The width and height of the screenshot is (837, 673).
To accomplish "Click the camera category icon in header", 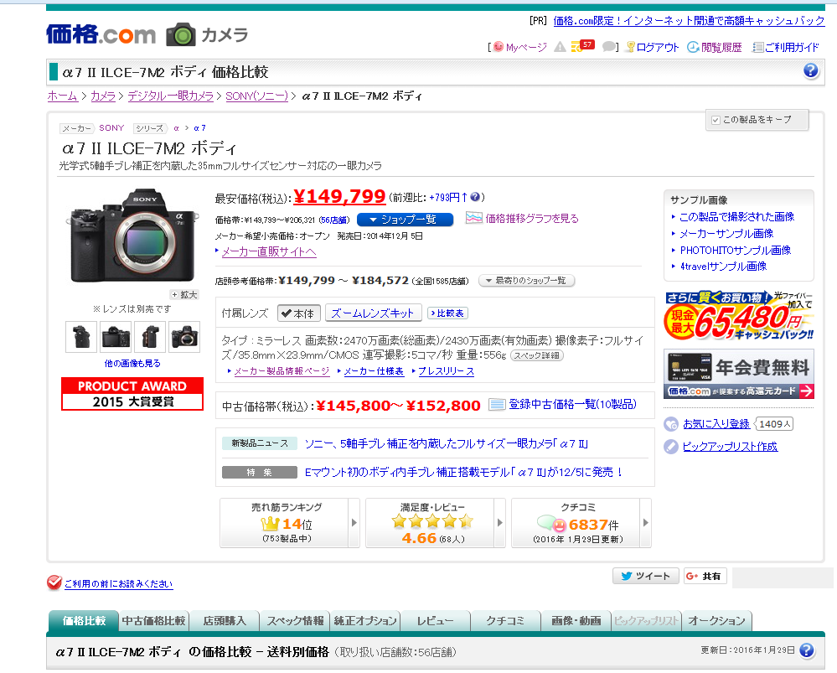I will [x=181, y=34].
